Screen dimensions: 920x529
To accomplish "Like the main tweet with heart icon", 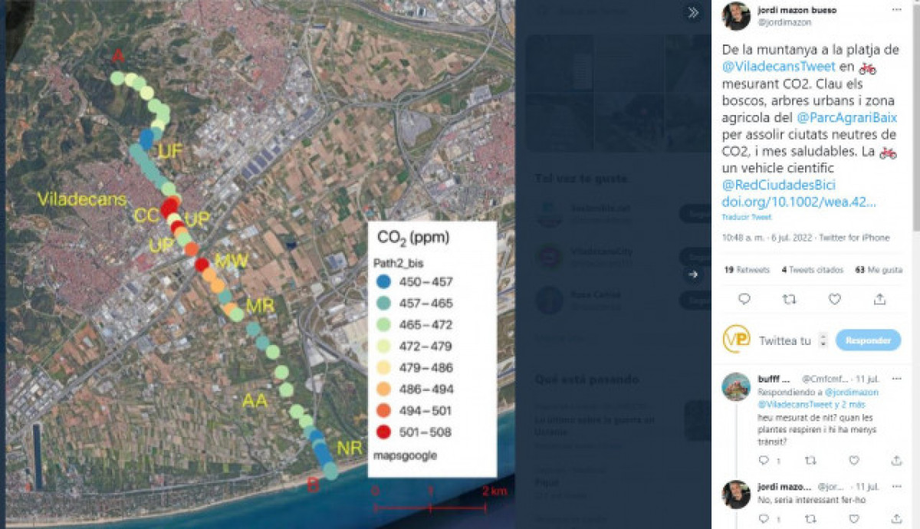I will (x=835, y=299).
